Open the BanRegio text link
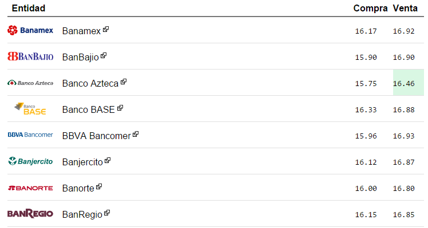The width and height of the screenshot is (428, 228). point(82,214)
